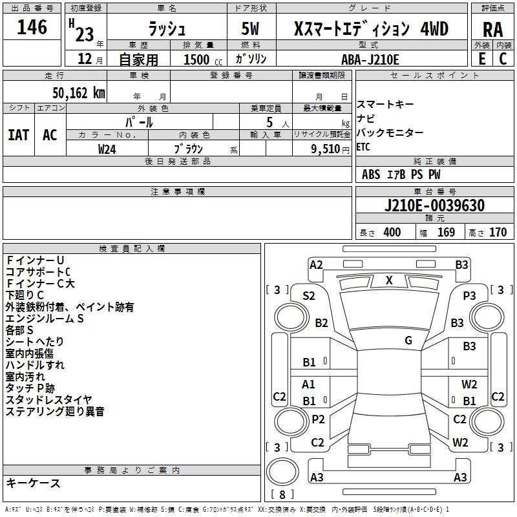The image size is (517, 517).
Task: Click chassis number J210E-0039630
Action: 434,206
